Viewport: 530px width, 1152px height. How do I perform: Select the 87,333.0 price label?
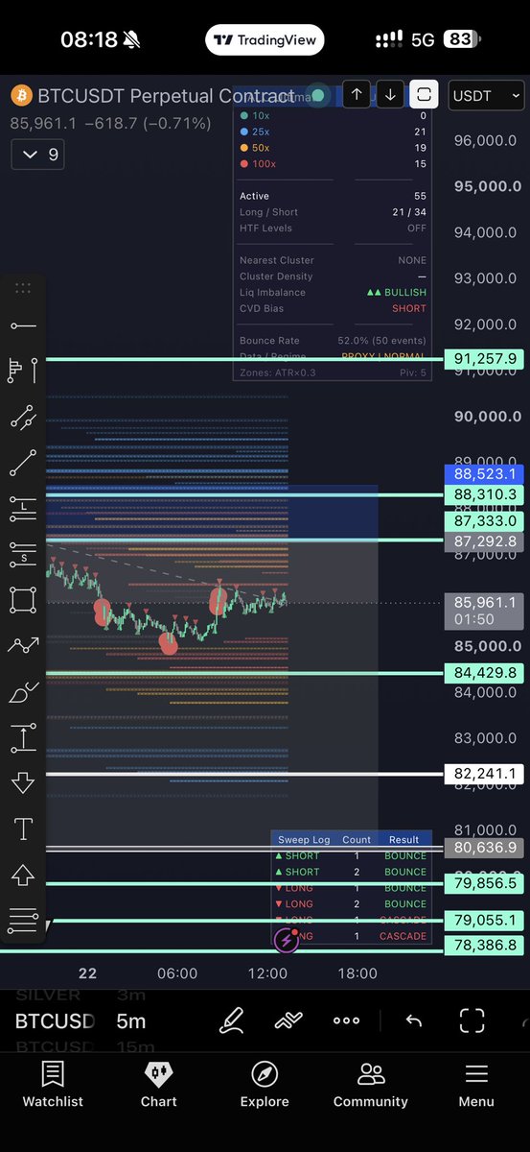(x=485, y=521)
